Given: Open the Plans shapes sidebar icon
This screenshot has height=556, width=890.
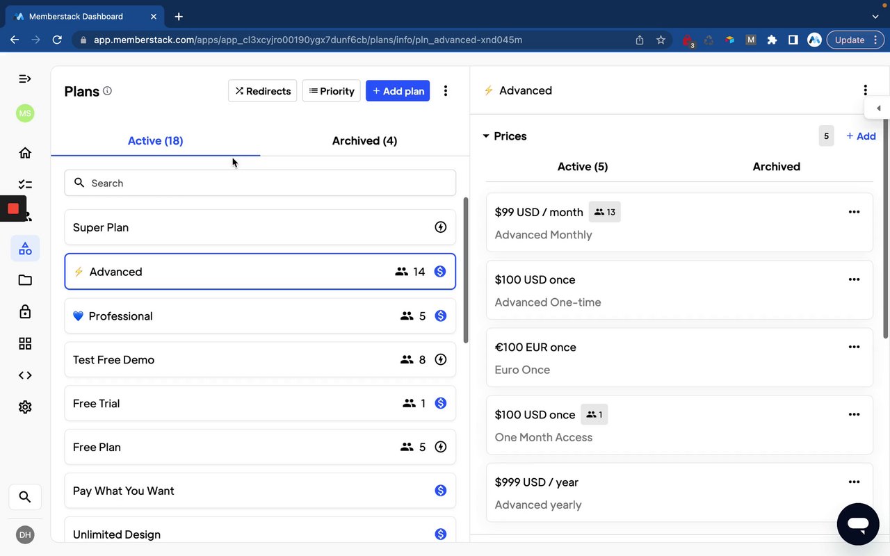Looking at the screenshot, I should 25,248.
